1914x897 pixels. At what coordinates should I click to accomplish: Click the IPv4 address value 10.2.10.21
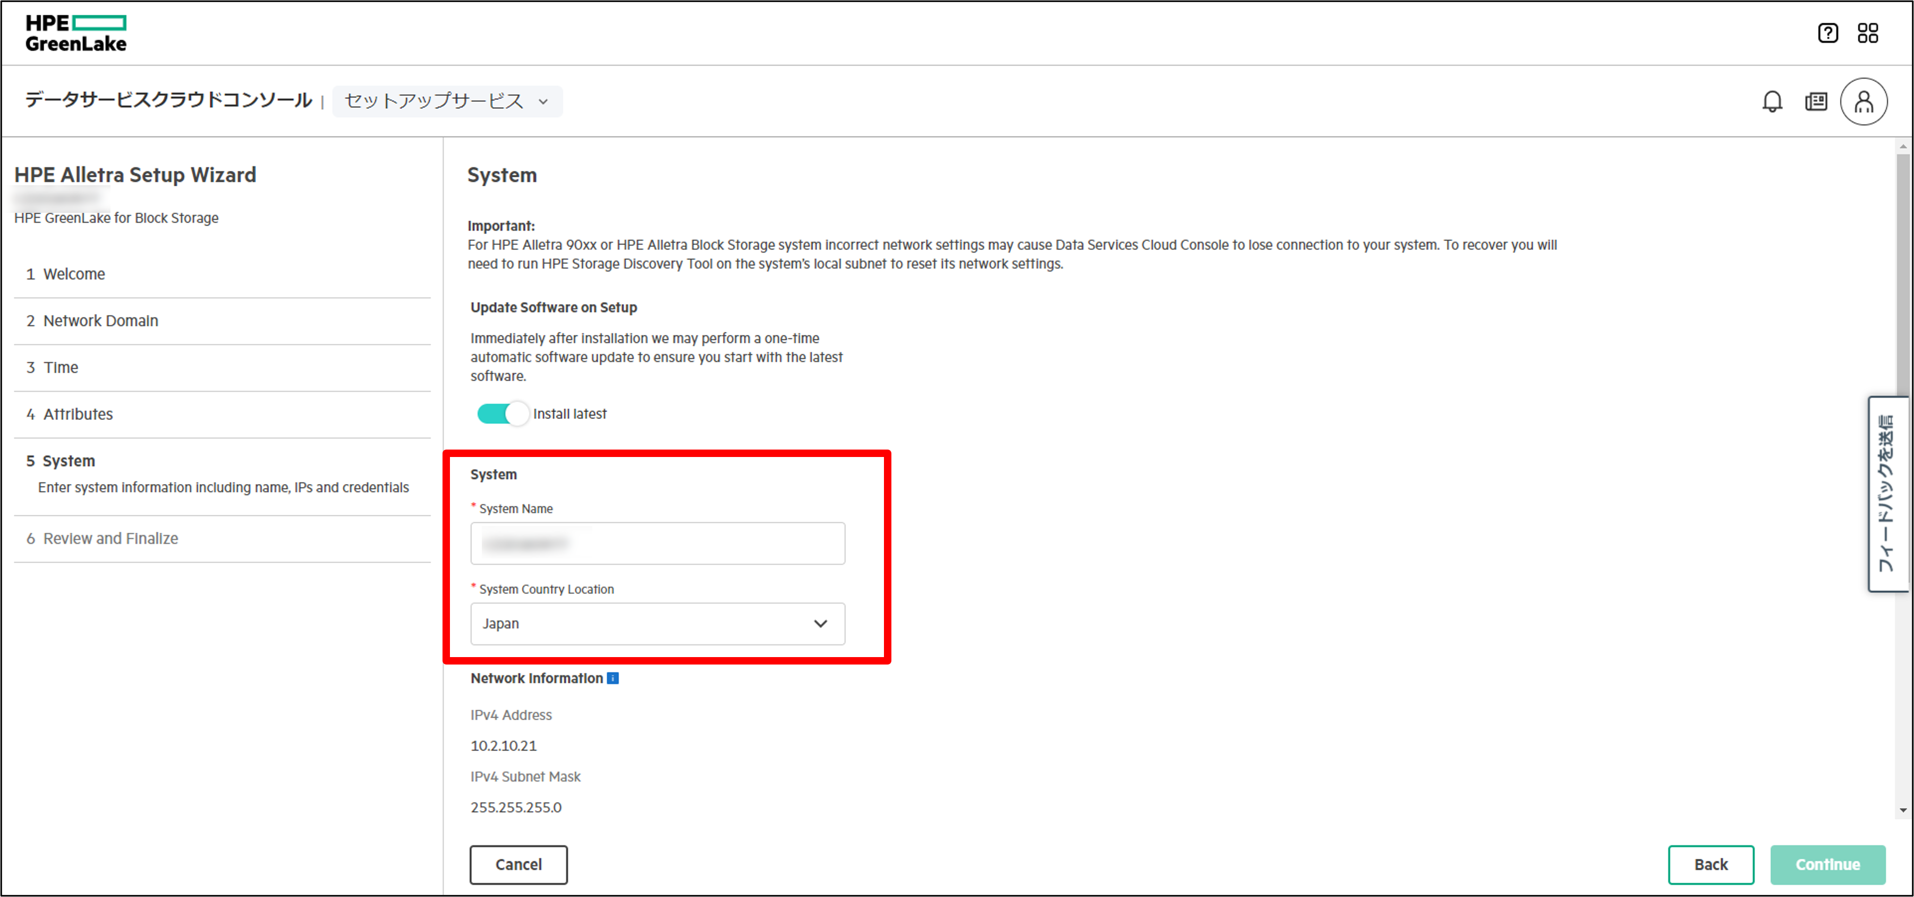point(504,746)
